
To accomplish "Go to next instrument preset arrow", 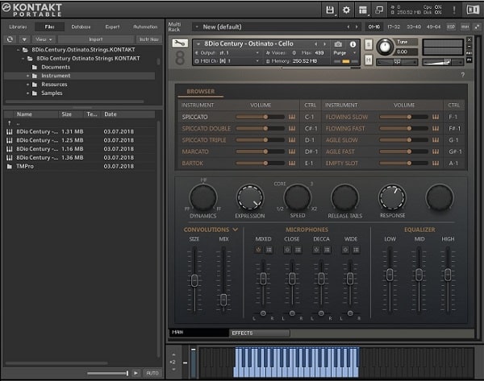I will (324, 44).
